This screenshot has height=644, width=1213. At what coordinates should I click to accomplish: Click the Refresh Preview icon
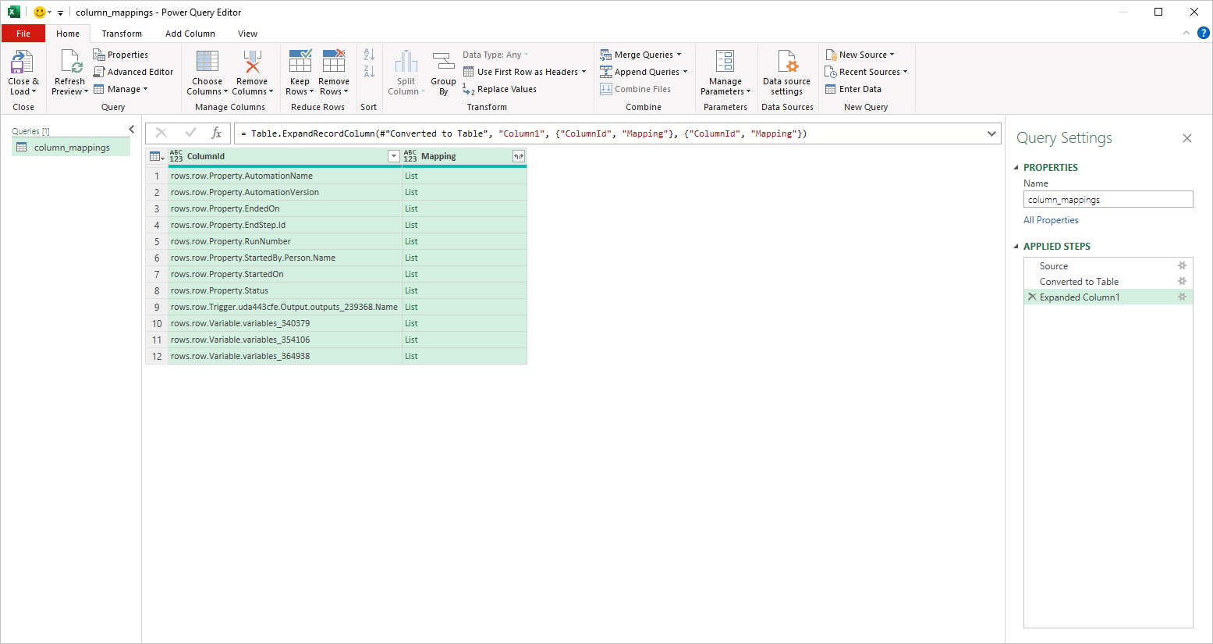(70, 62)
